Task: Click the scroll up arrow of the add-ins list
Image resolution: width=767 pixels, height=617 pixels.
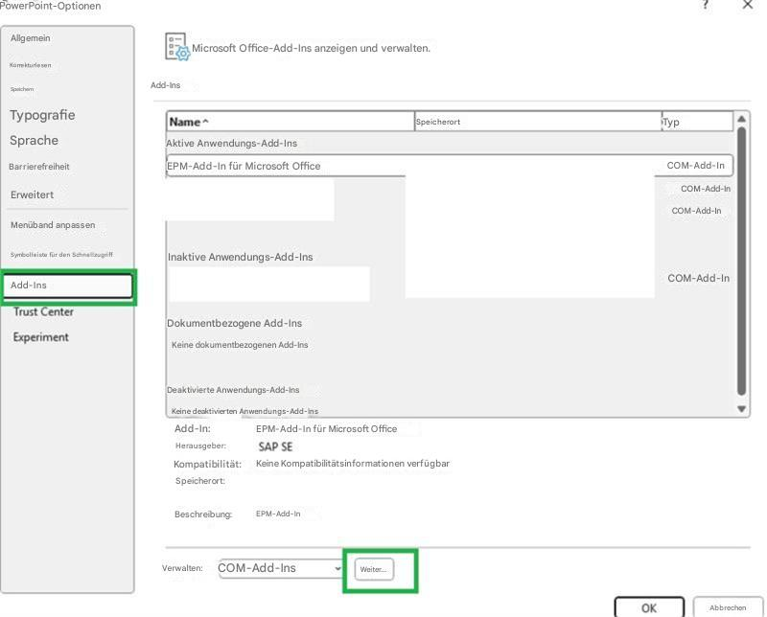Action: click(x=741, y=119)
